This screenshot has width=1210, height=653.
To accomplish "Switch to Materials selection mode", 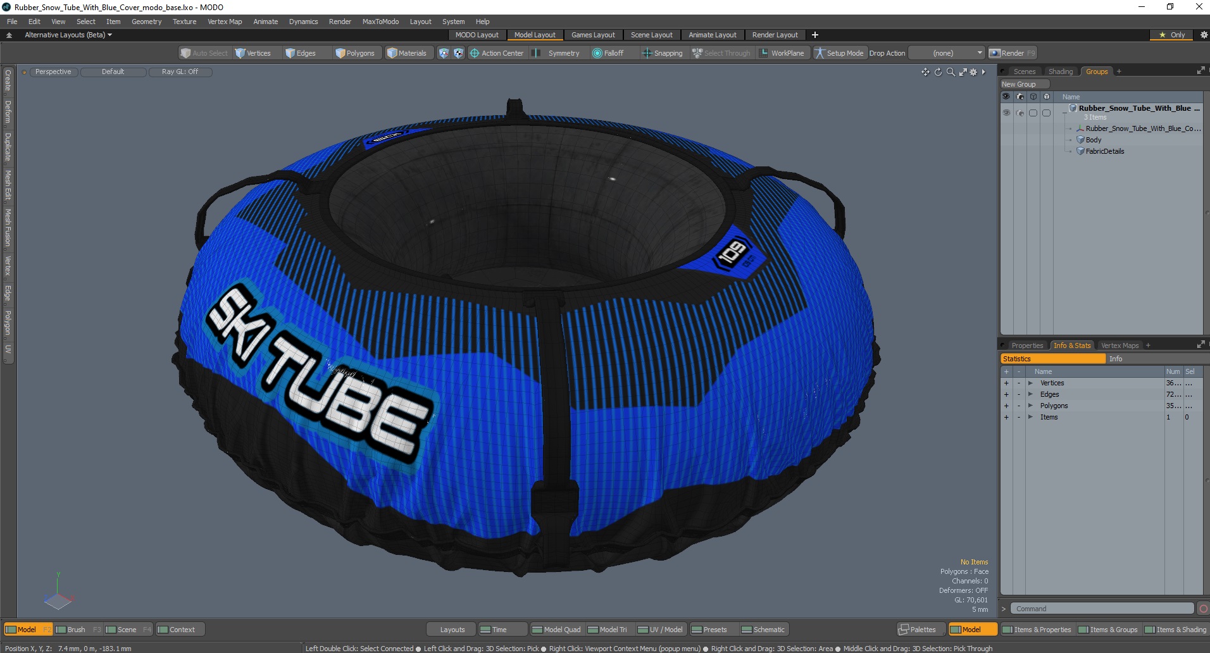I will tap(407, 53).
